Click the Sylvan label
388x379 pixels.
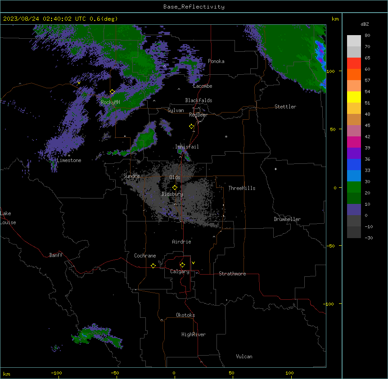176,110
